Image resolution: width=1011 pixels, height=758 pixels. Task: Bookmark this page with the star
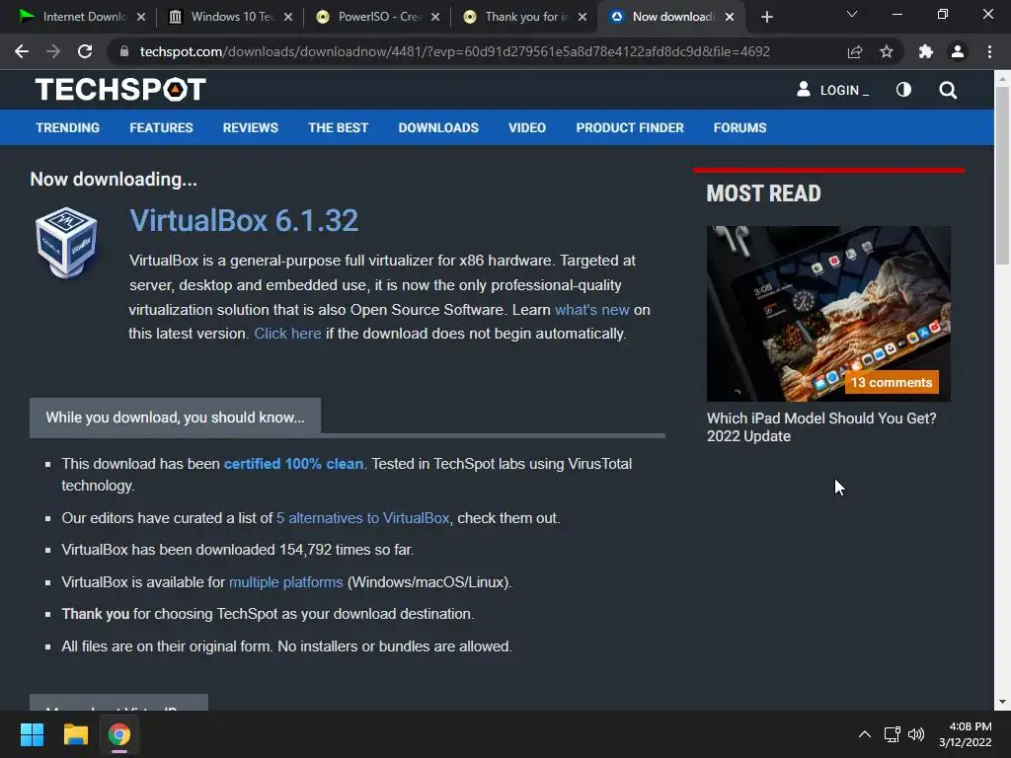pos(887,51)
